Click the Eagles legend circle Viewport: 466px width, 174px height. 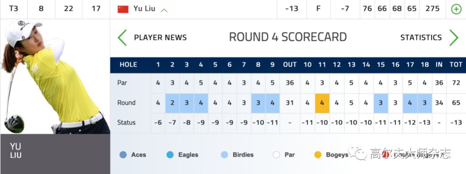click(170, 155)
